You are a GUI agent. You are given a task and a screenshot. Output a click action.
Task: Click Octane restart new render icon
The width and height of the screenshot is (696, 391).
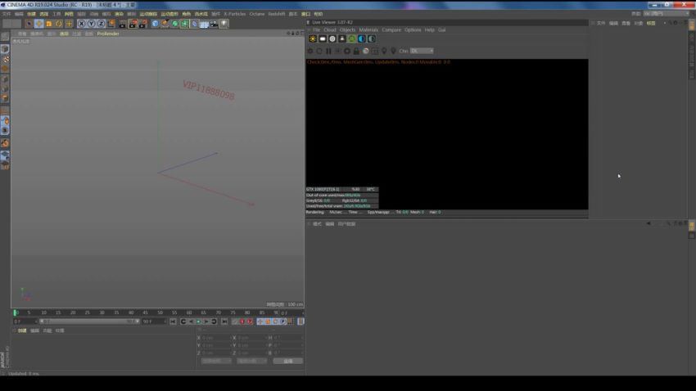click(x=319, y=51)
